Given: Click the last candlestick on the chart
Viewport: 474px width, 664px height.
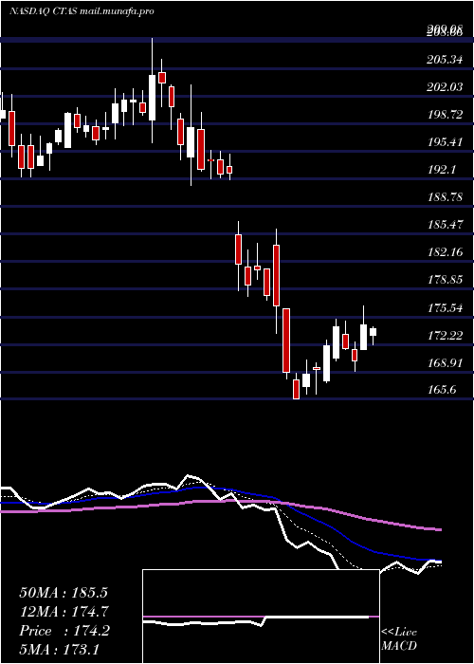Looking at the screenshot, I should 374,336.
